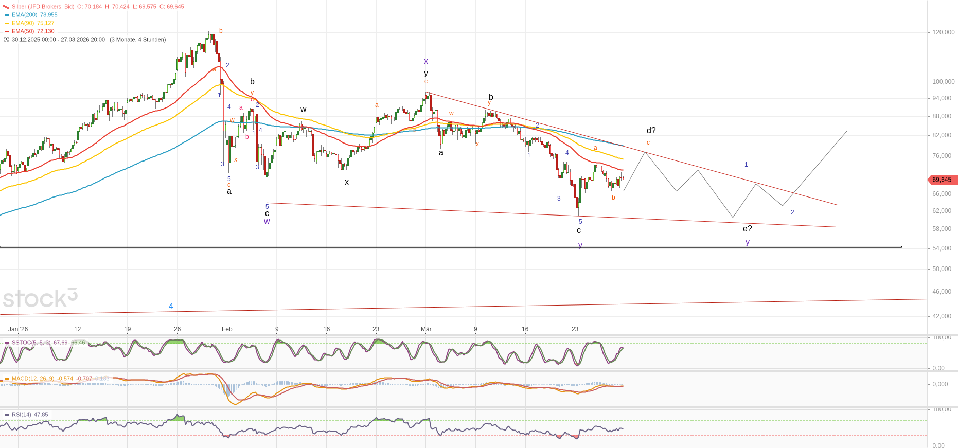The image size is (958, 448).
Task: Click the red EMA(50) color marker
Action: (x=7, y=31)
